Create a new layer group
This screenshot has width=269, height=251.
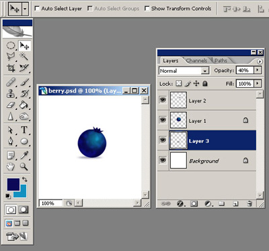222,204
